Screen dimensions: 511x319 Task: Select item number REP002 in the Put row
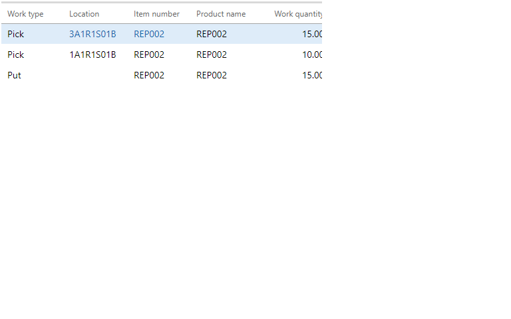149,75
